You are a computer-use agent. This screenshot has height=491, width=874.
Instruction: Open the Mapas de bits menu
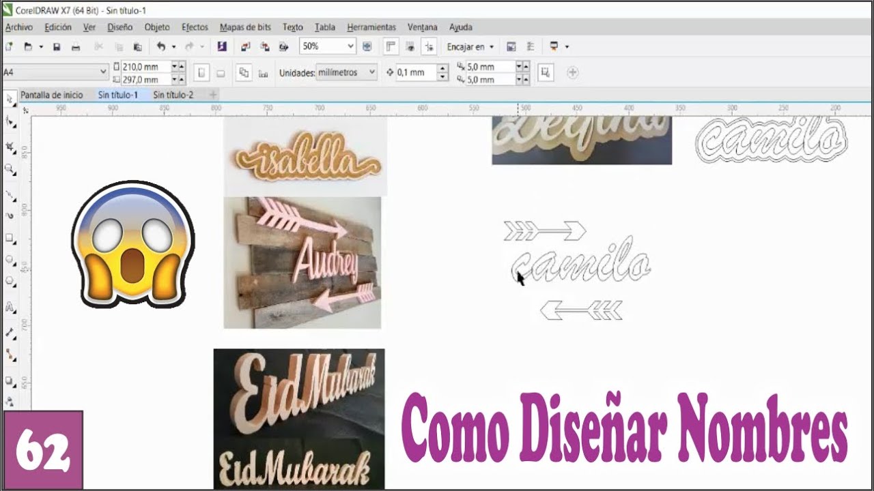click(x=245, y=27)
